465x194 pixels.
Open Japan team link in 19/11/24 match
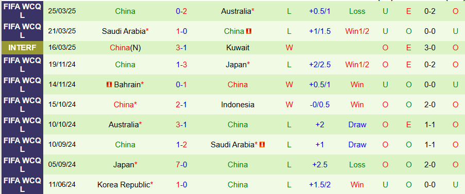[x=236, y=65]
